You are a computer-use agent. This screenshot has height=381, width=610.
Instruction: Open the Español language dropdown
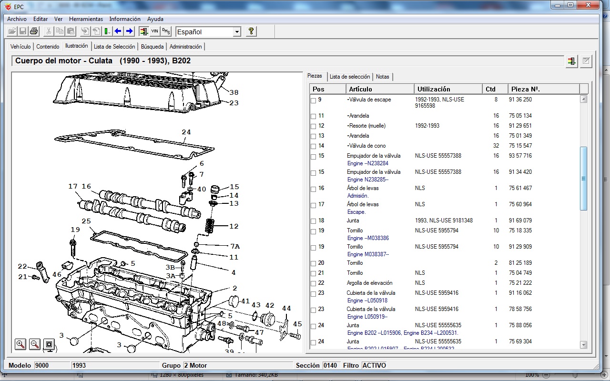(x=237, y=32)
